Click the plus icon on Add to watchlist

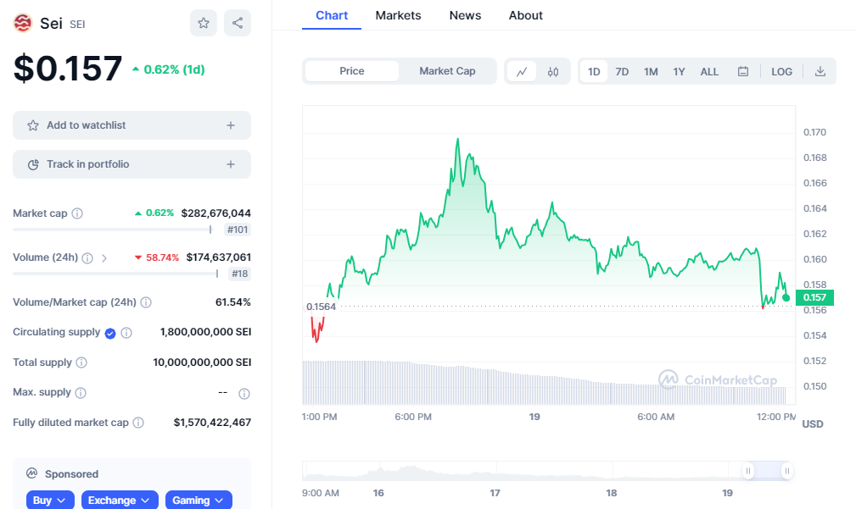tap(231, 125)
